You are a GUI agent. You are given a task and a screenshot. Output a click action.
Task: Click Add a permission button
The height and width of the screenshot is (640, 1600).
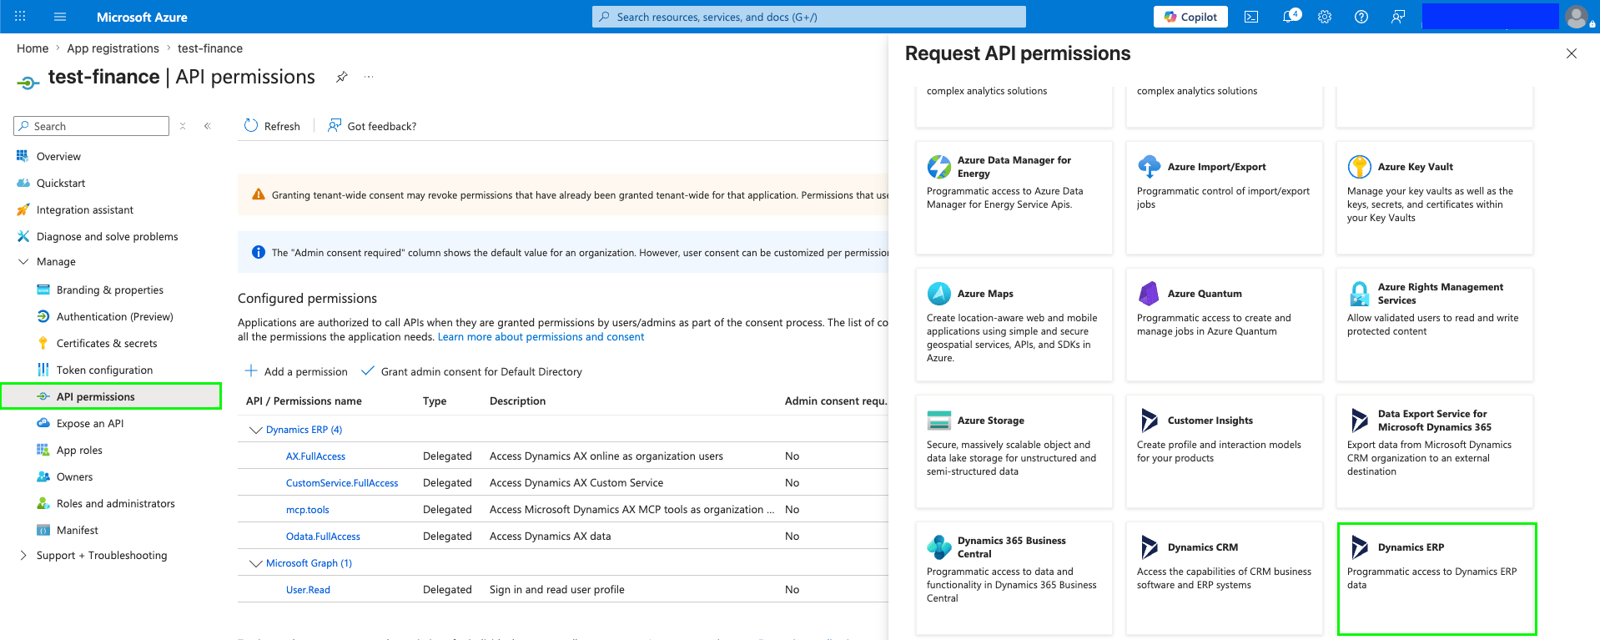pyautogui.click(x=296, y=371)
